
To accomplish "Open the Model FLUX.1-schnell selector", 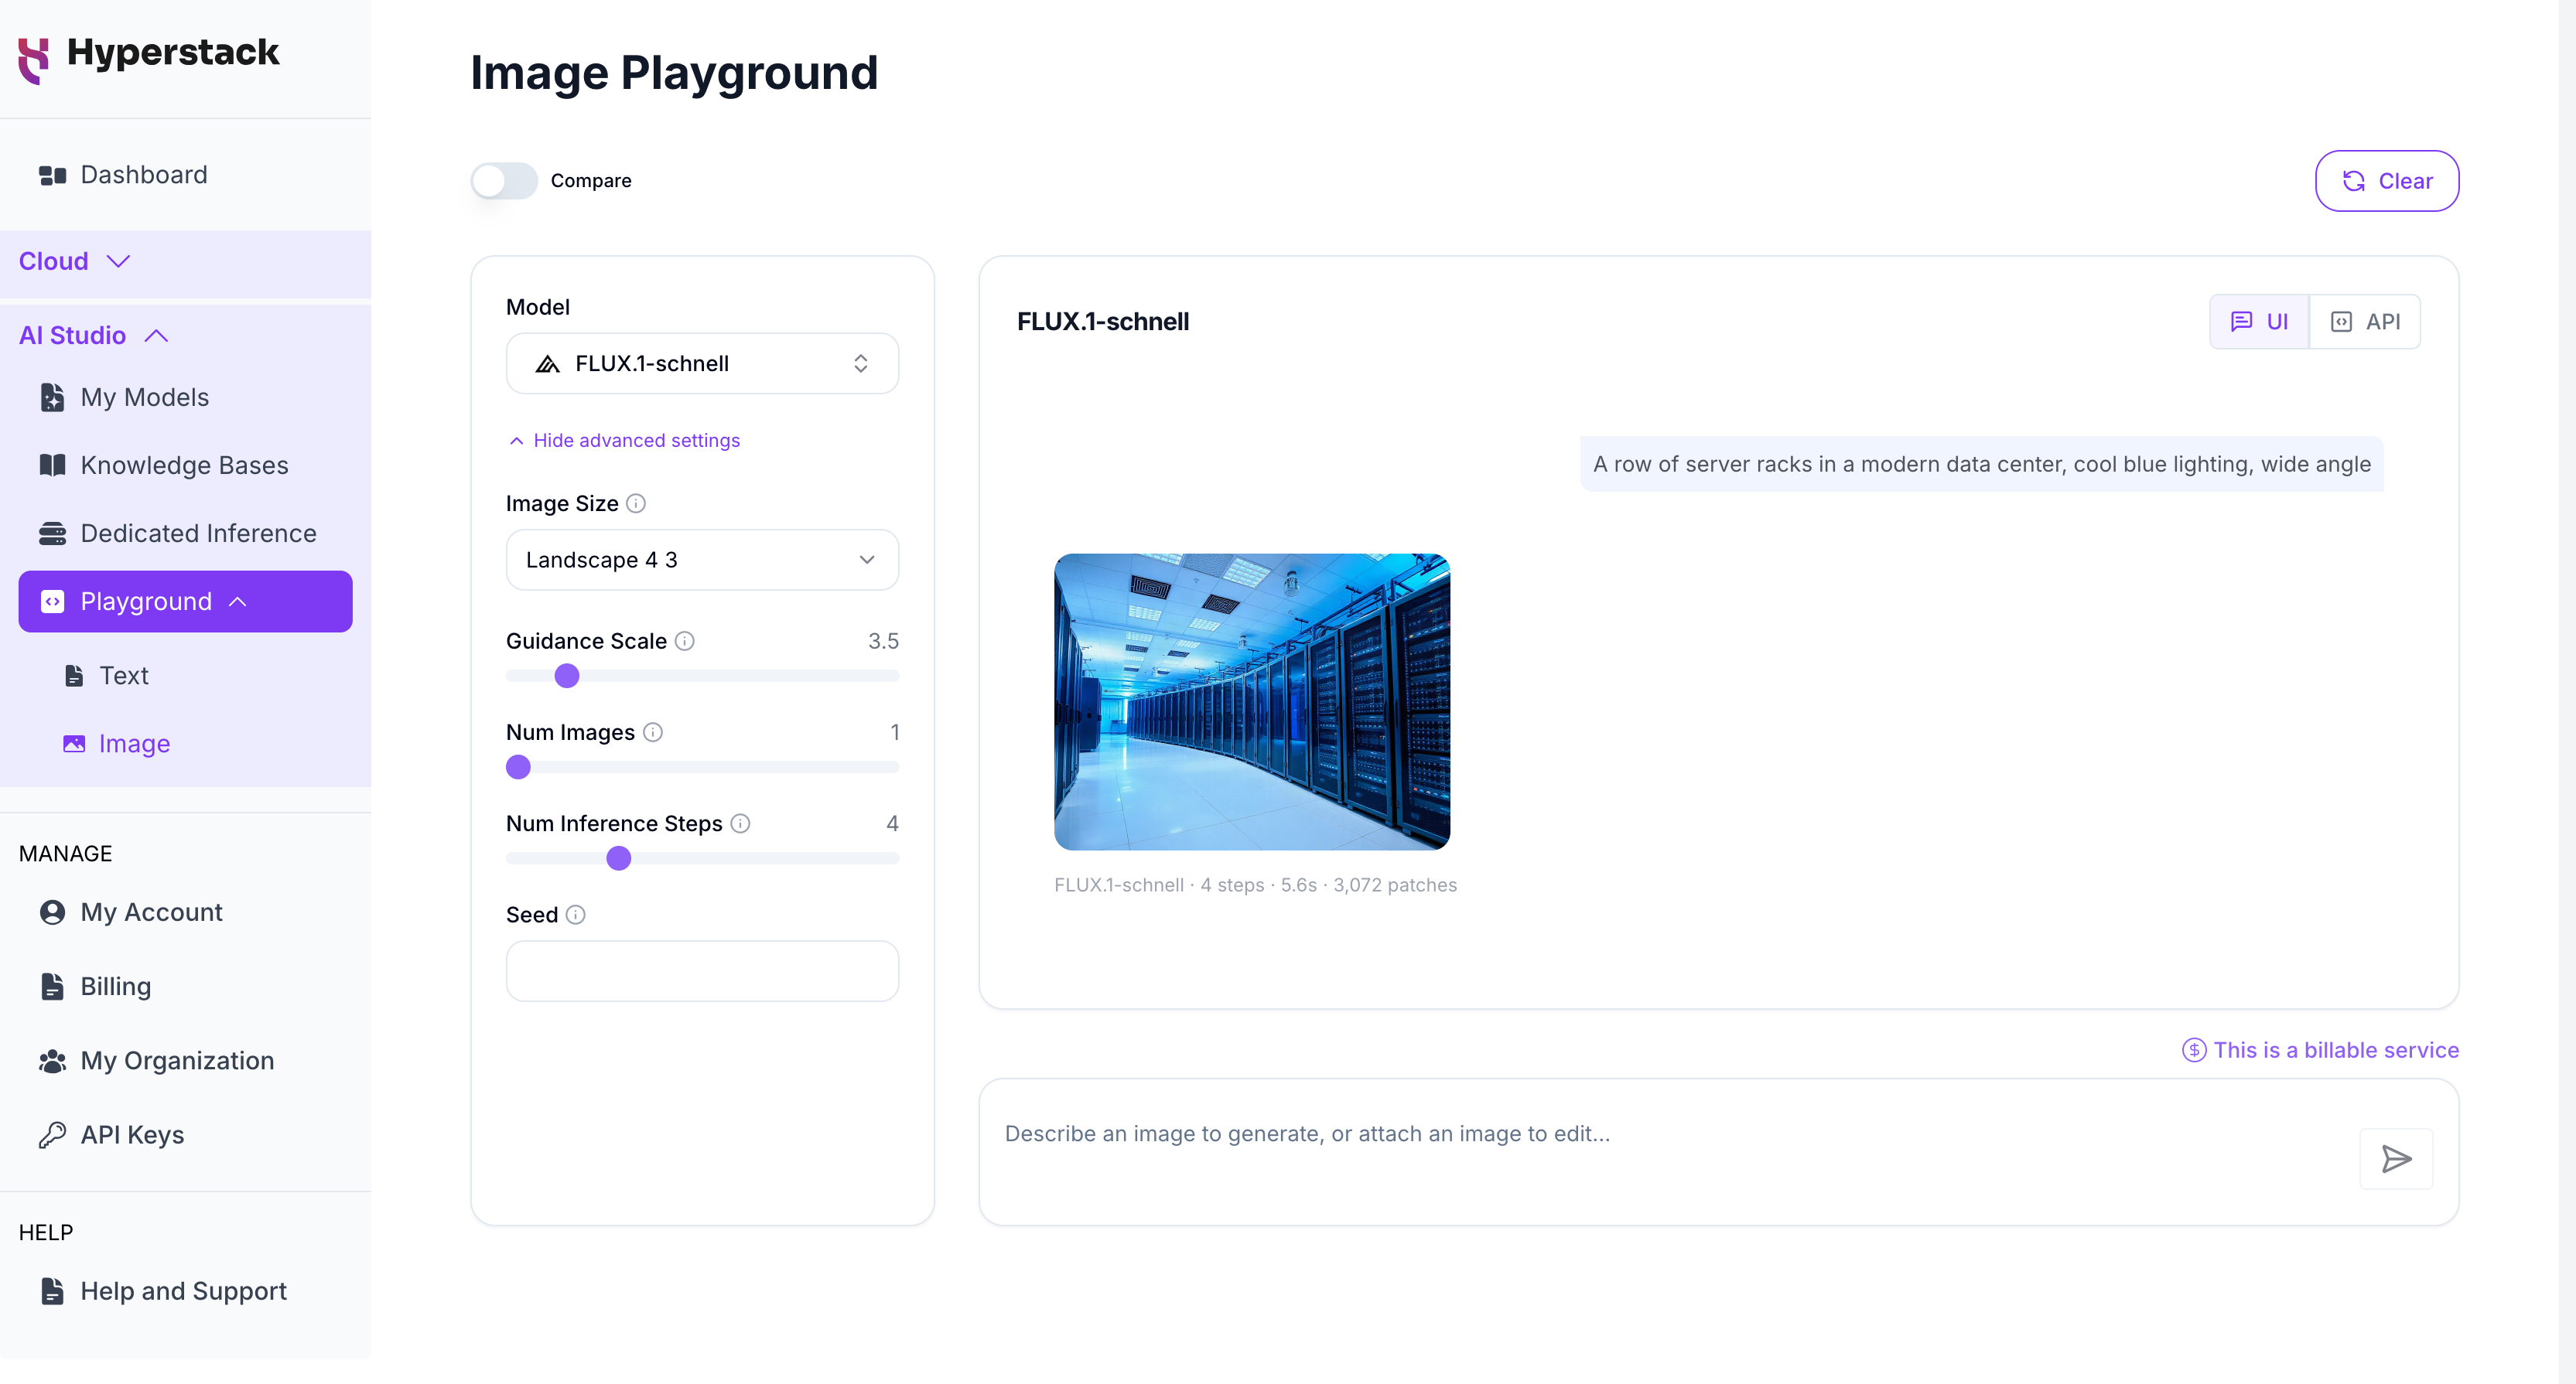I will pyautogui.click(x=702, y=363).
